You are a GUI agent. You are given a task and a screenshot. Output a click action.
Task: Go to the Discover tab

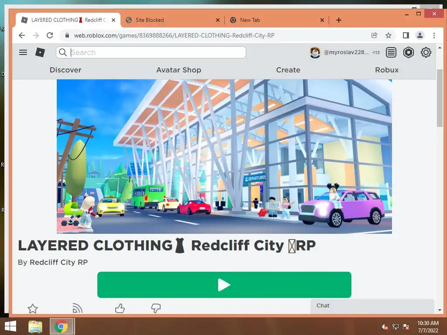(x=65, y=70)
